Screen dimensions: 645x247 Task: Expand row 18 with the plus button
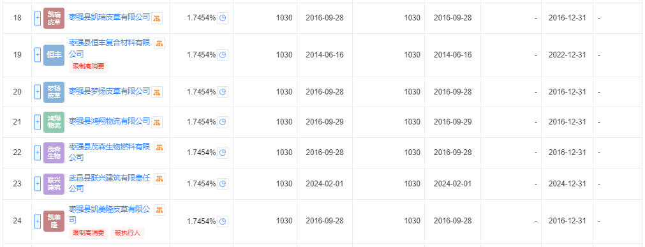pos(38,18)
